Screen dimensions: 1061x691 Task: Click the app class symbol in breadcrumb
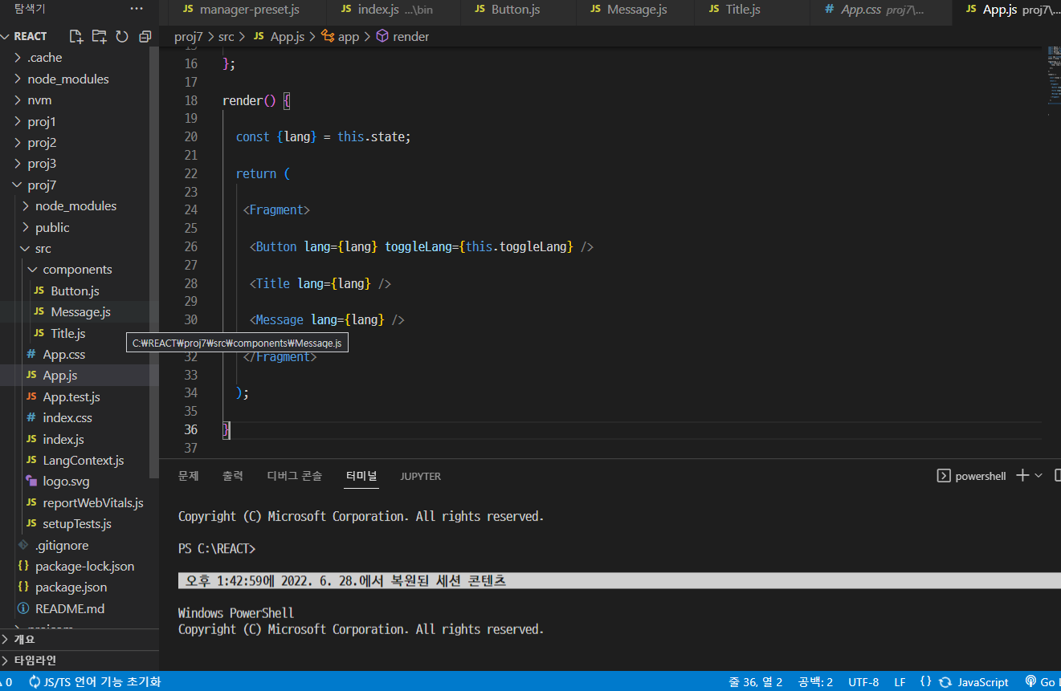[x=340, y=36]
